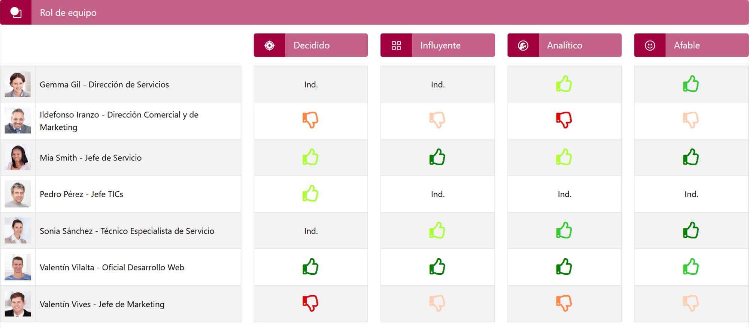Click Mia Smith's profile photo
The image size is (749, 328).
point(18,157)
